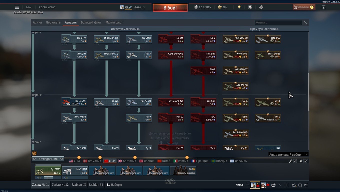Select the Ил-10 aircraft card

click(171, 118)
